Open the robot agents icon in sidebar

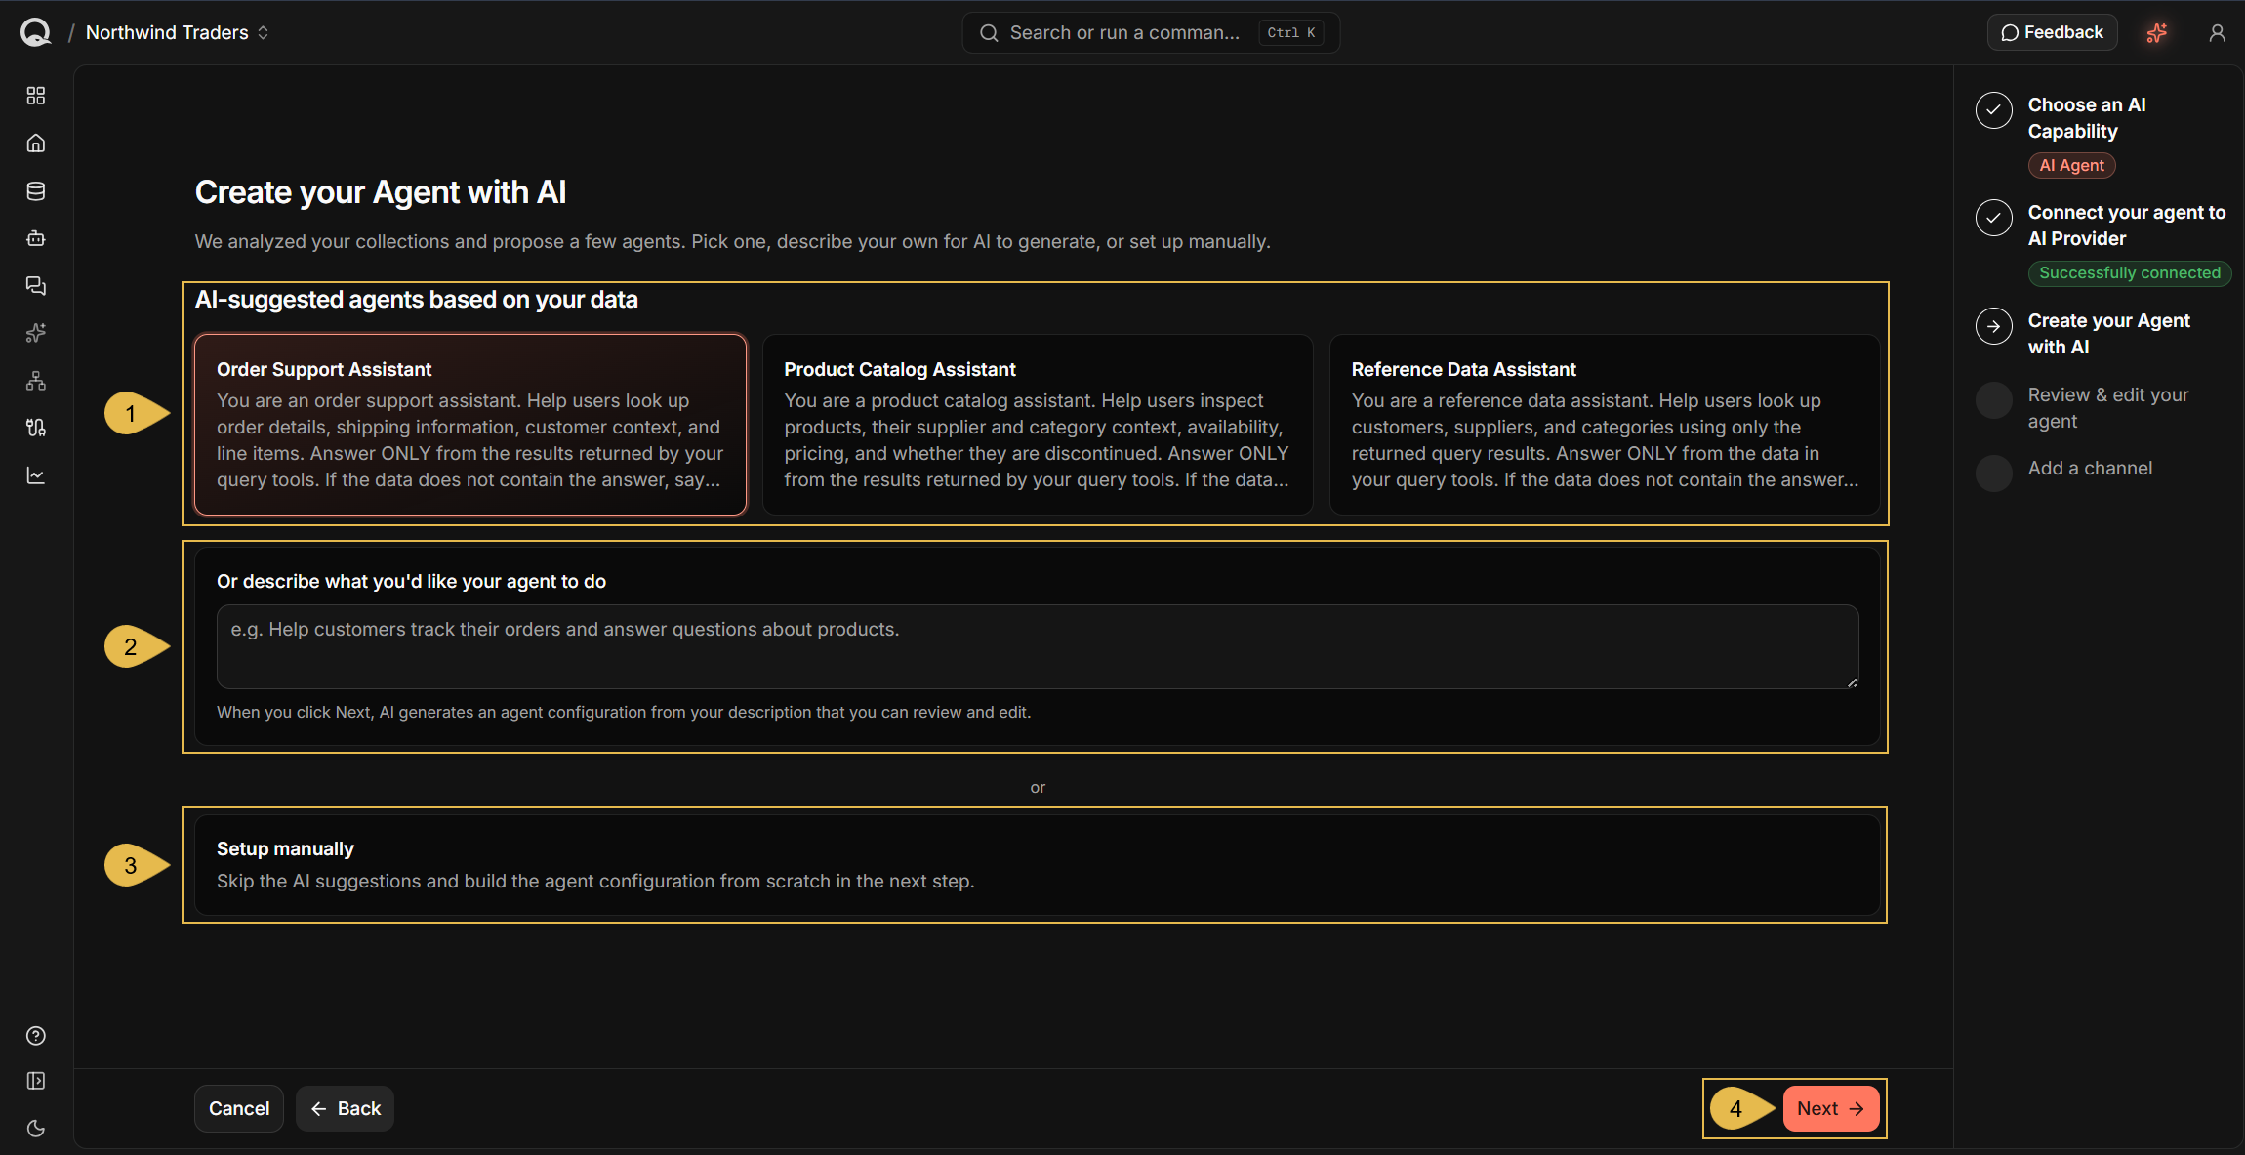click(x=36, y=238)
